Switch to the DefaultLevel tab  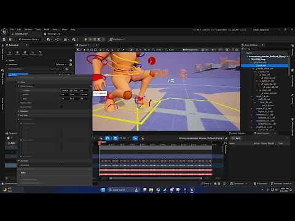(x=21, y=34)
